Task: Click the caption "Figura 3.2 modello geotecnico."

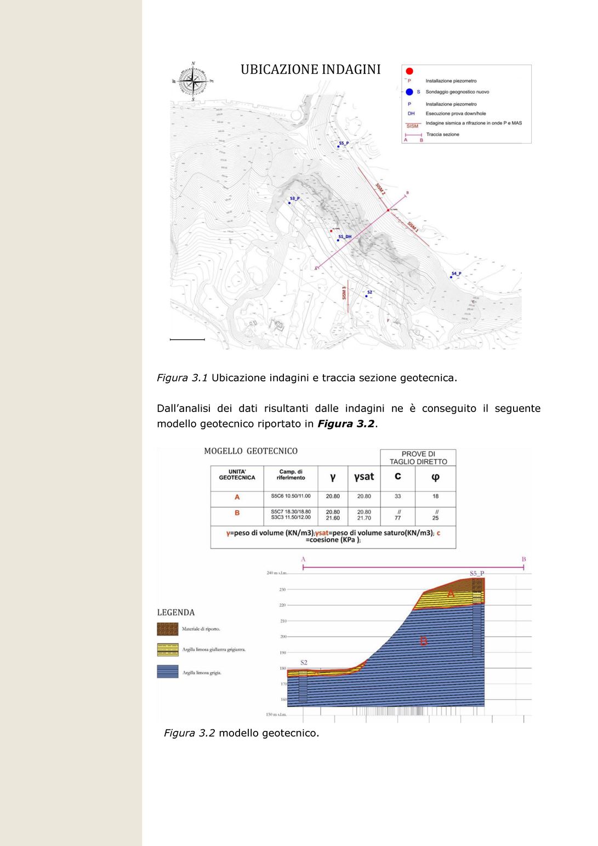Action: point(241,733)
